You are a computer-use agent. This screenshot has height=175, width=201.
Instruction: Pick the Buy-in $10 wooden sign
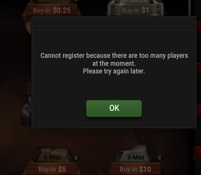click(135, 169)
